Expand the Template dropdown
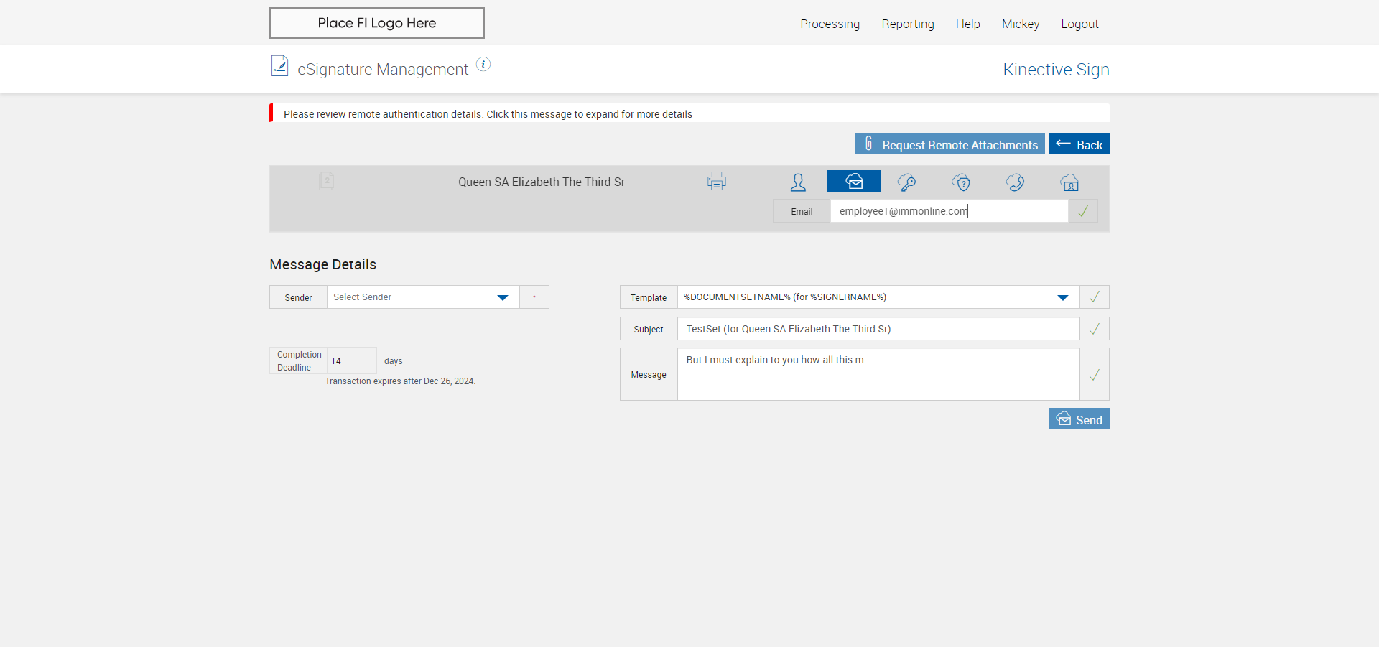 pyautogui.click(x=1062, y=297)
